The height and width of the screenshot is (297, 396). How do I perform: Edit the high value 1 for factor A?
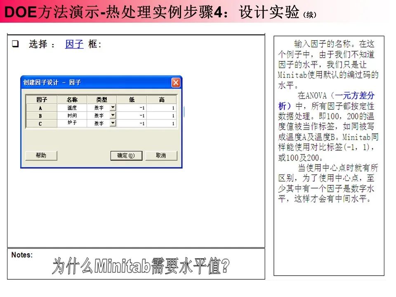[162, 108]
